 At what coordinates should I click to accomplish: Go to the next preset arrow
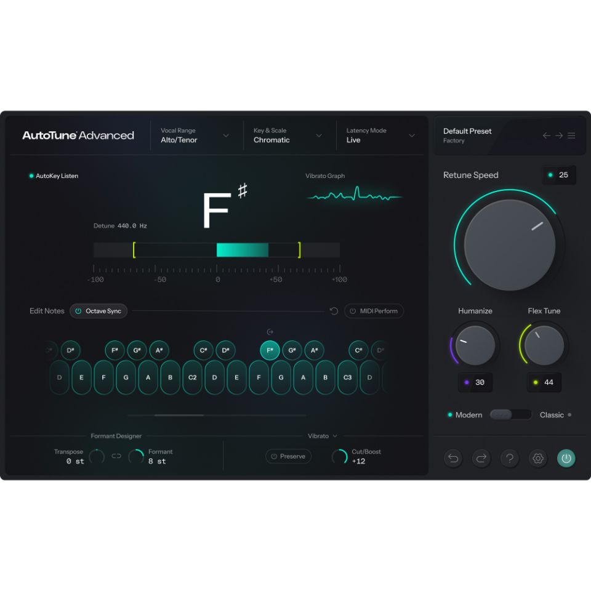pyautogui.click(x=559, y=135)
